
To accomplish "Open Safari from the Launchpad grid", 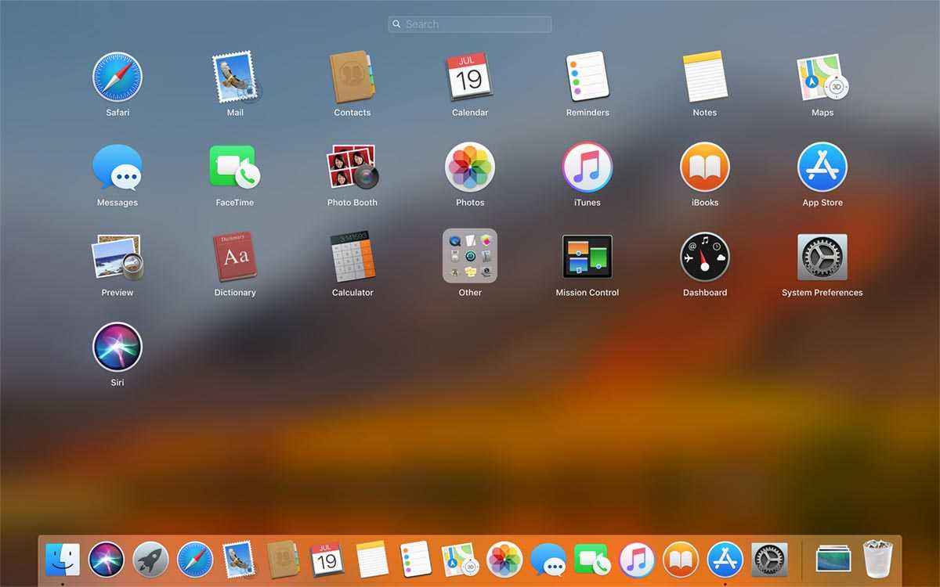I will 117,77.
